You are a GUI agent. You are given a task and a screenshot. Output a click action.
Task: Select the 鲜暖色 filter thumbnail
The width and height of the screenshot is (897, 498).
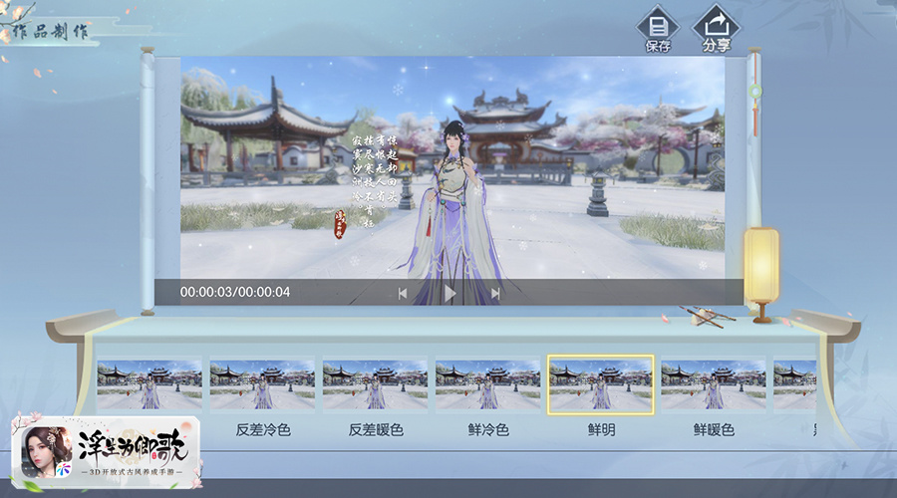point(714,384)
